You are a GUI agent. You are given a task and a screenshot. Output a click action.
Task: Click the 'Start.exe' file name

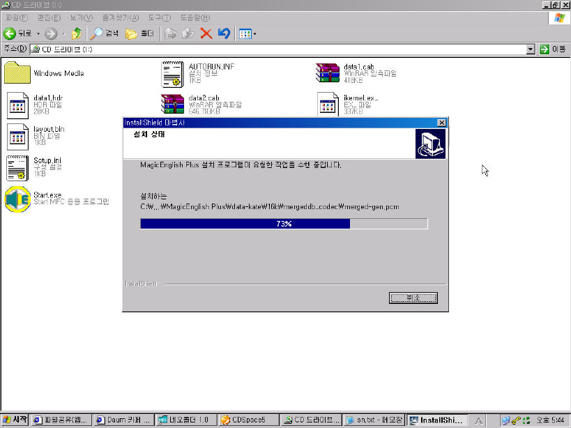point(47,194)
